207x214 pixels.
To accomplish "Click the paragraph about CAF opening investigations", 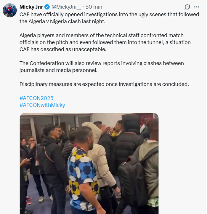I will tap(109, 17).
